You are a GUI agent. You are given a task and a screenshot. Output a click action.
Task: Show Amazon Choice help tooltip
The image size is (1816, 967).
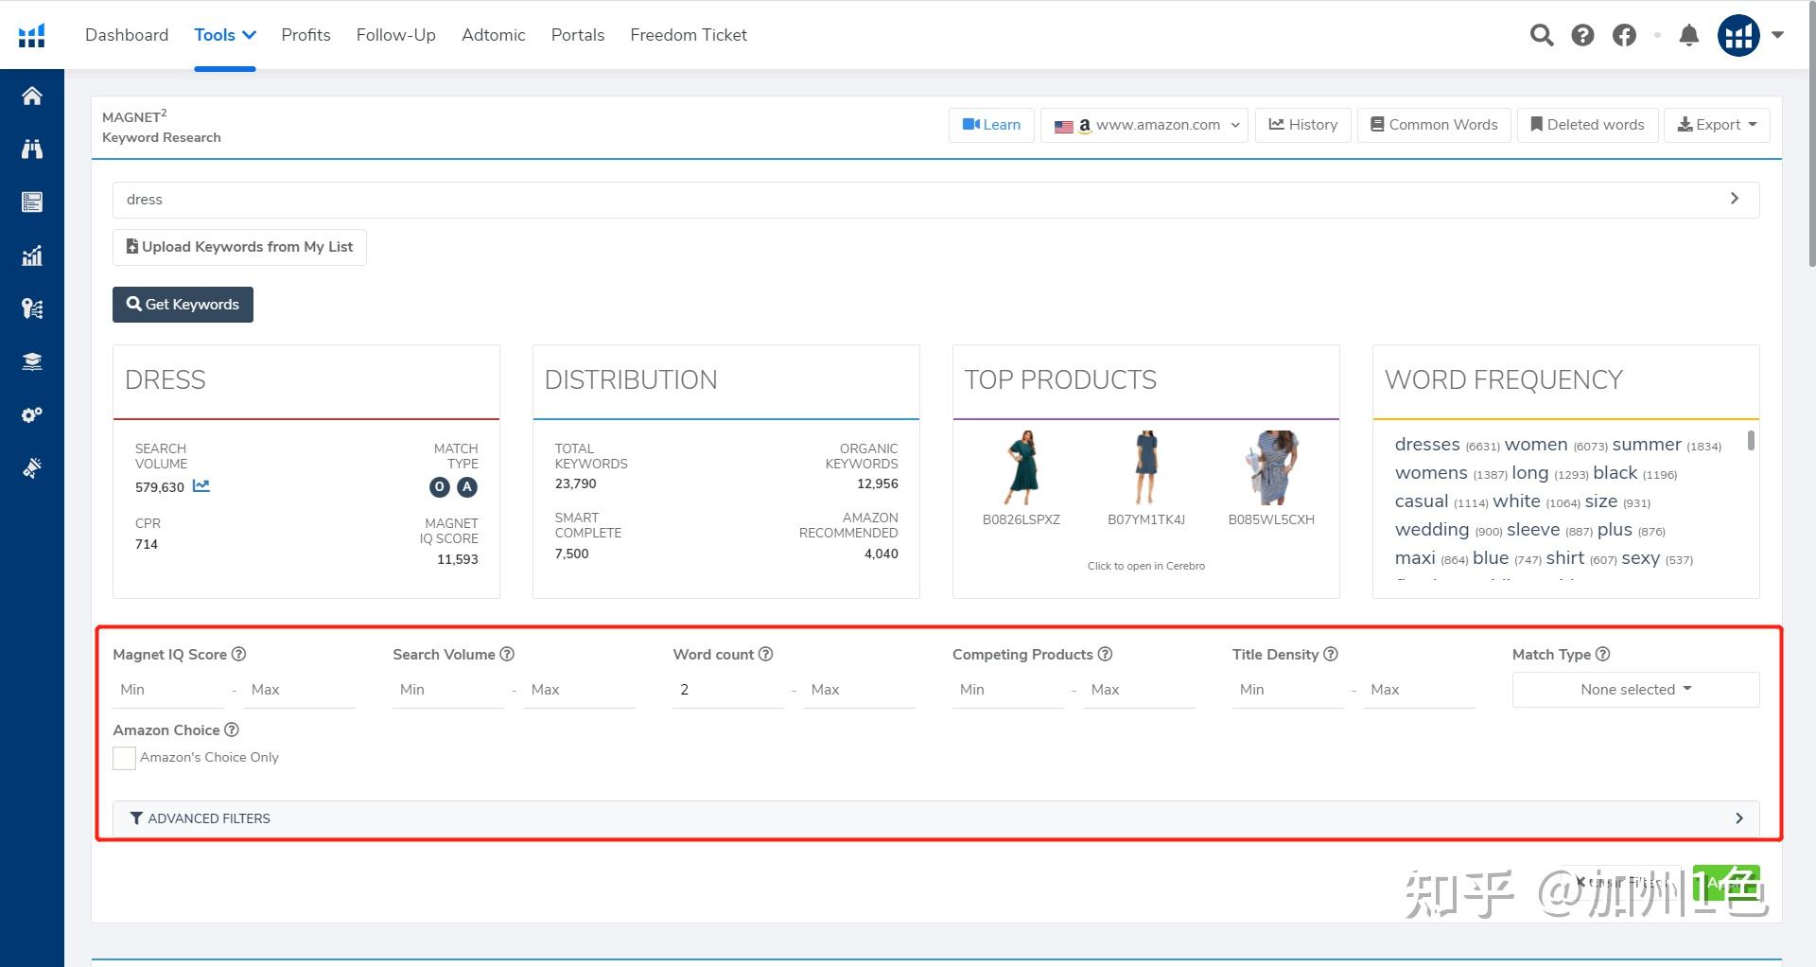point(232,730)
